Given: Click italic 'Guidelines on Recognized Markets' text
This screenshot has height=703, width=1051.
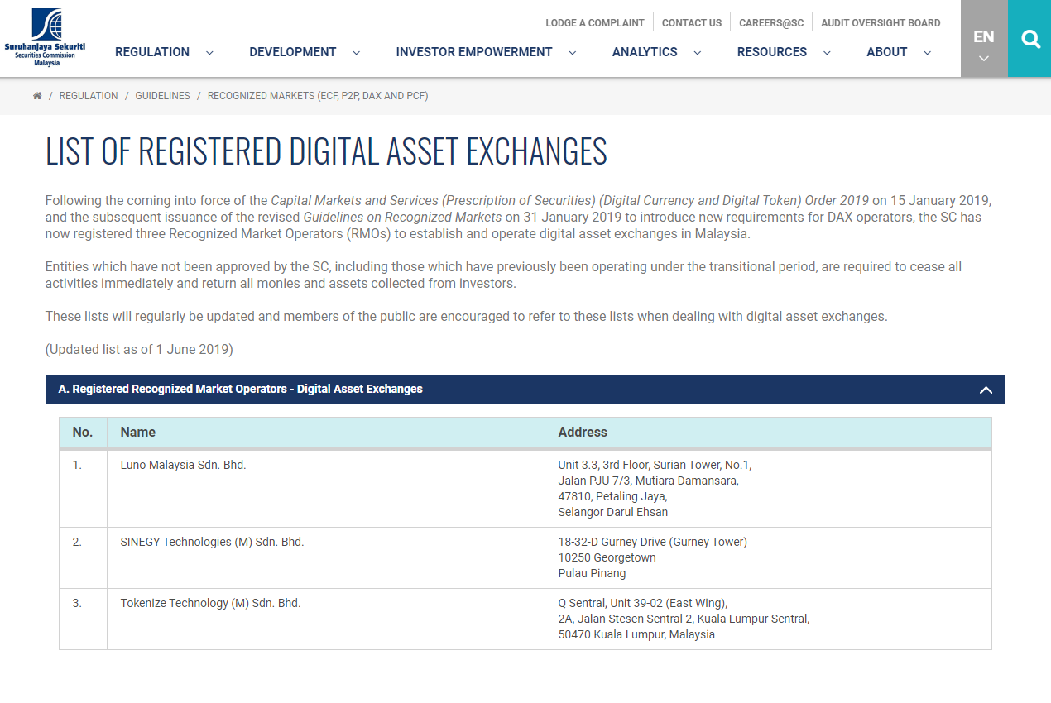Looking at the screenshot, I should [402, 217].
